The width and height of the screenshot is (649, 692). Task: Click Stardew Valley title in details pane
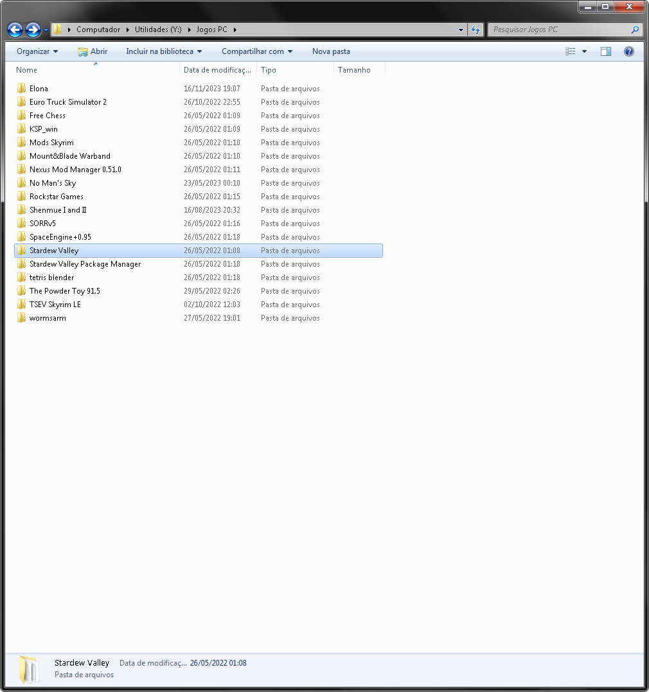pyautogui.click(x=82, y=663)
